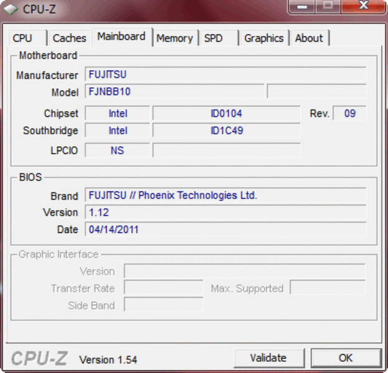Image resolution: width=388 pixels, height=373 pixels.
Task: Click the Southbridge label
Action: 50,131
